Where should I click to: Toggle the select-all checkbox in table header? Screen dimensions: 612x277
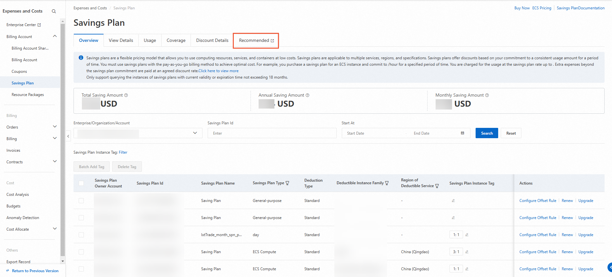81,183
